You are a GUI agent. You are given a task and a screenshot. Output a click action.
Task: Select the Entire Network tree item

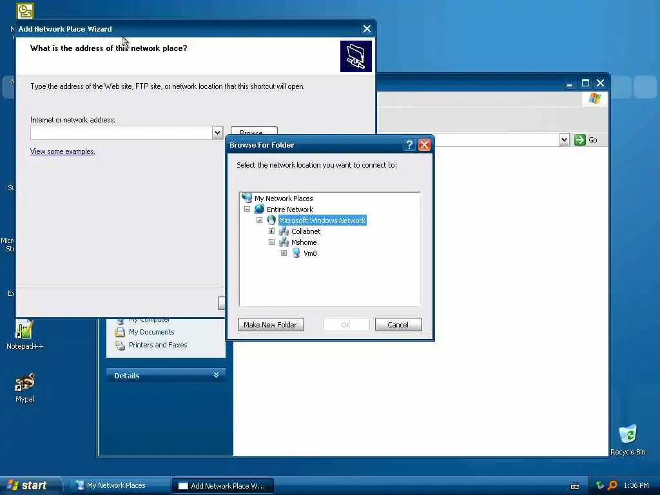289,209
